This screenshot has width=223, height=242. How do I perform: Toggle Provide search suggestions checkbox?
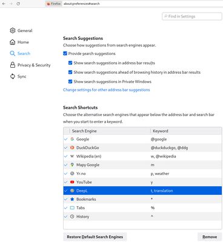[65, 53]
